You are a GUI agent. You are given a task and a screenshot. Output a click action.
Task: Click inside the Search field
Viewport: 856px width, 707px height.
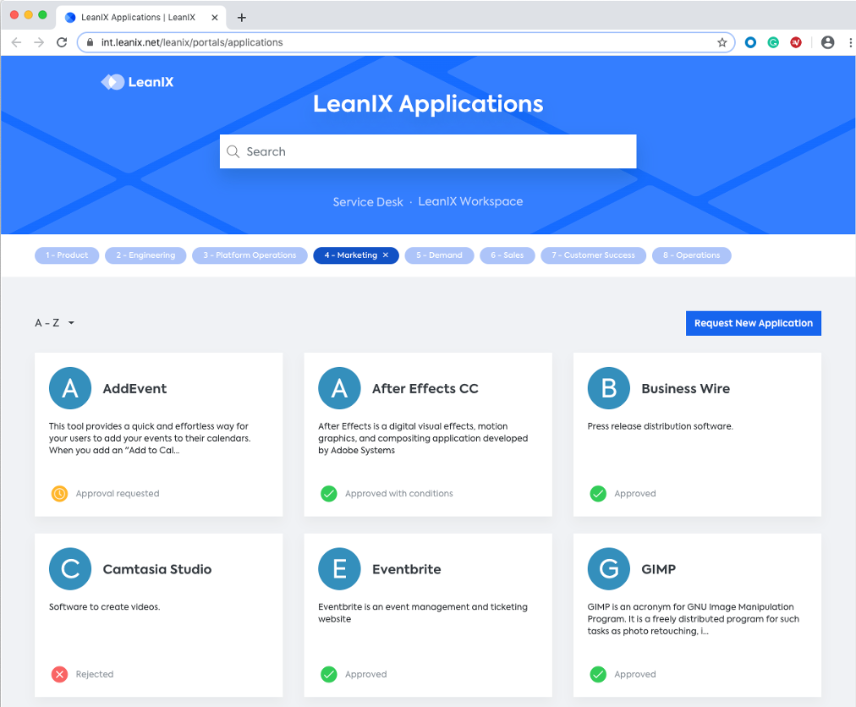[x=428, y=151]
